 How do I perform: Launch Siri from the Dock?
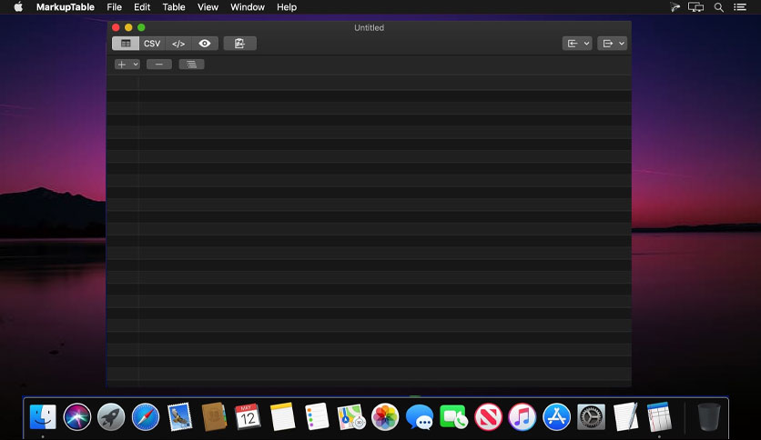coord(77,416)
